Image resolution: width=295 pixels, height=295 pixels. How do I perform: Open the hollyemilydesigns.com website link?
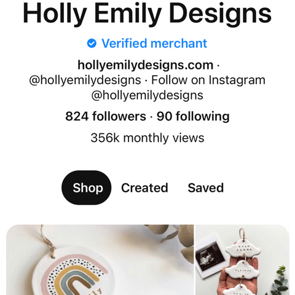(x=146, y=65)
